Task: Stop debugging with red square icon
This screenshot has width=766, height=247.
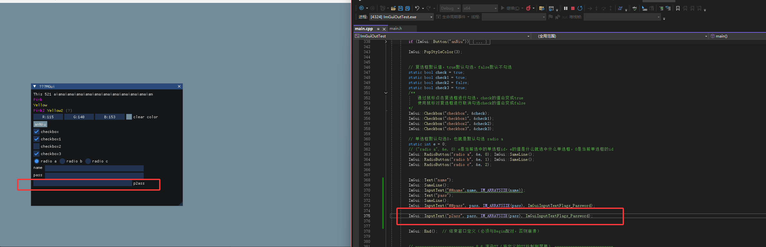Action: click(x=573, y=8)
